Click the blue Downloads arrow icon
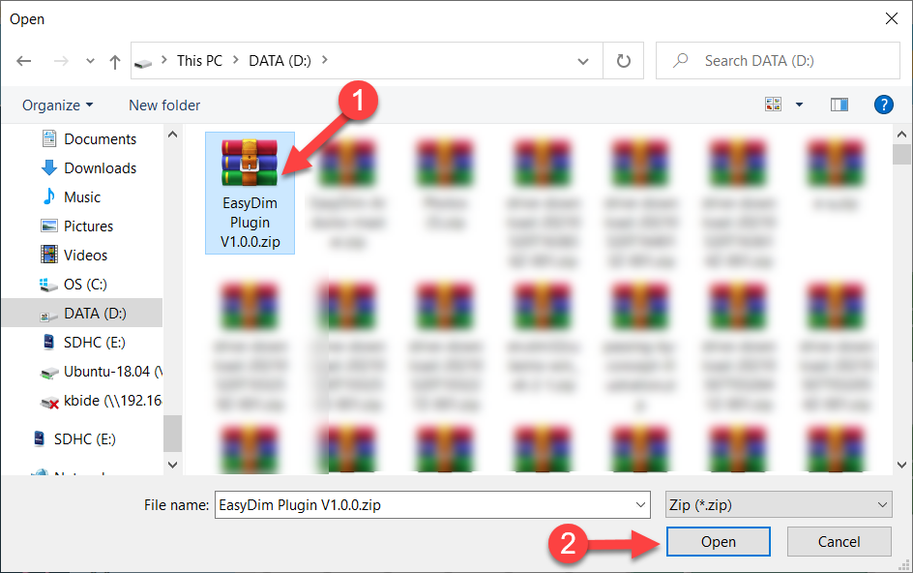Screen dimensions: 913x573 point(49,167)
